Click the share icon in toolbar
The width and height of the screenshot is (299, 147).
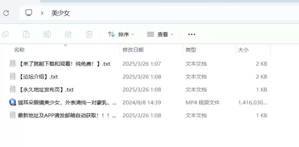tap(68, 34)
